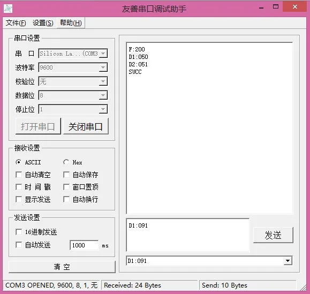Click the 清空 button
This screenshot has width=310, height=294.
62,267
